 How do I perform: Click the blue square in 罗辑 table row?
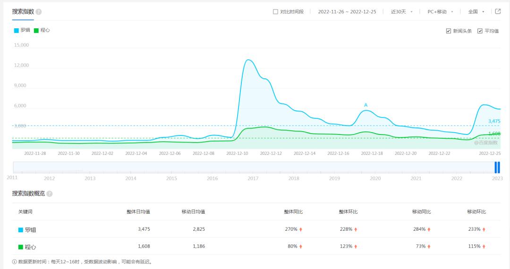click(21, 230)
